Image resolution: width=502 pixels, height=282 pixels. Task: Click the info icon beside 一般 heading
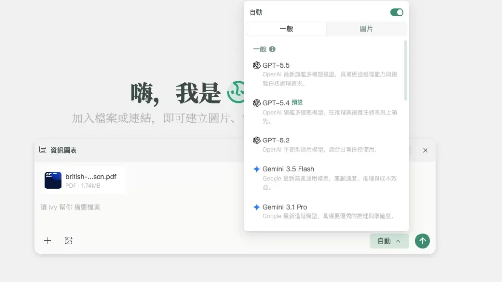pos(272,49)
